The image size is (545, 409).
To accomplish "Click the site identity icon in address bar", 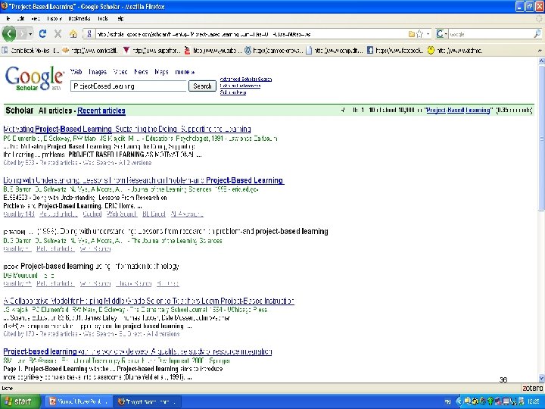I will pos(89,34).
